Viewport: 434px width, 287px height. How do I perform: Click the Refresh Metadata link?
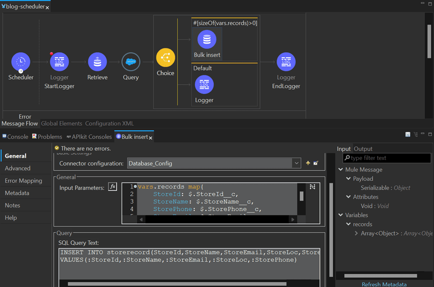coord(384,284)
